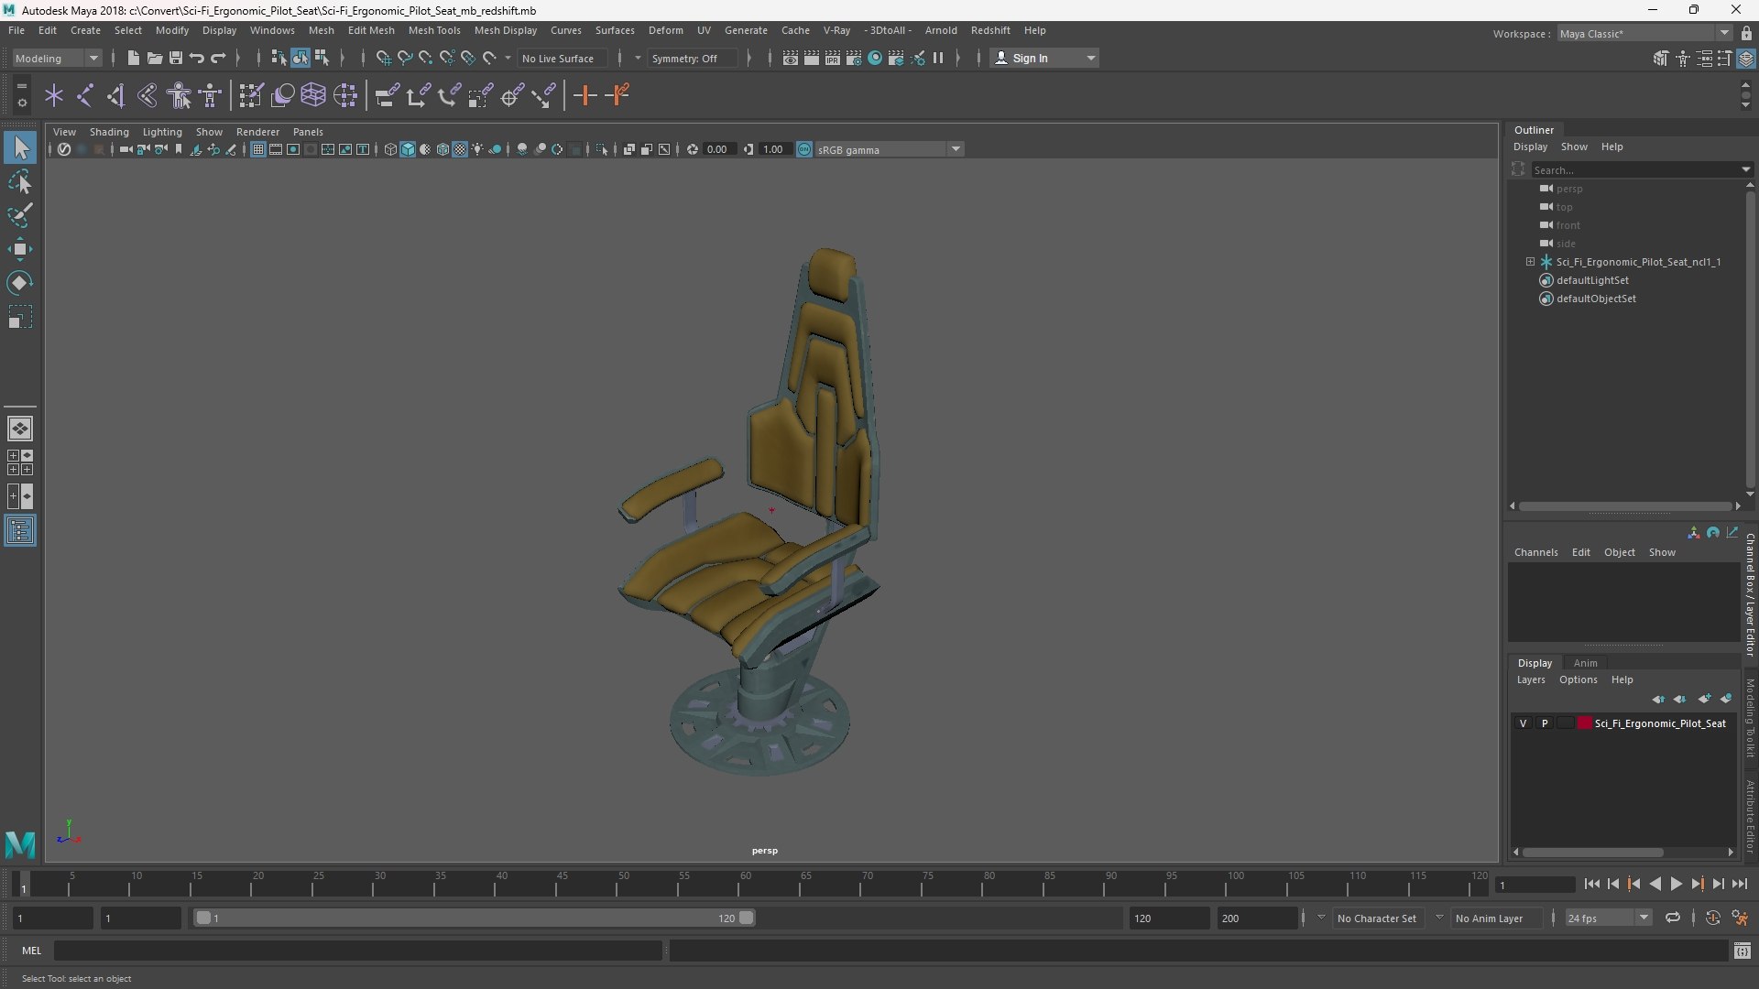Open the viewport Shading menu
Screen dimensions: 1759x989
click(109, 132)
